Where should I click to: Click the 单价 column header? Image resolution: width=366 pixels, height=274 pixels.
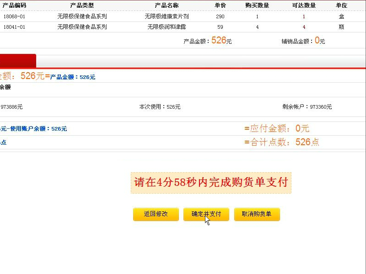(x=221, y=5)
